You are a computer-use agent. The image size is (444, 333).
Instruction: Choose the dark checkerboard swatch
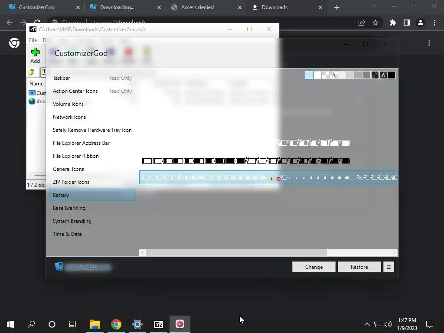click(x=375, y=75)
